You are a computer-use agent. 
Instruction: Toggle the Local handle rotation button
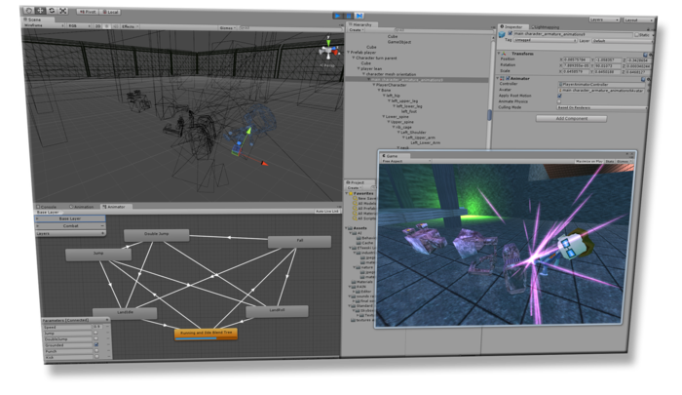point(110,12)
